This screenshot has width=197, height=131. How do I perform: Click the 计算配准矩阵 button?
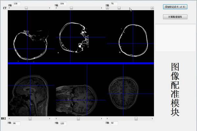point(175,17)
